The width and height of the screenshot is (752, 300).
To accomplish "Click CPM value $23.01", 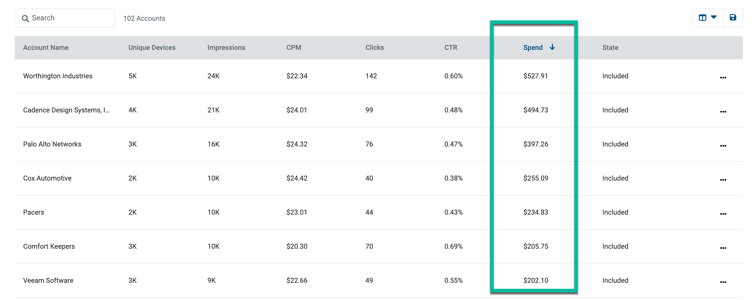I will [x=297, y=212].
